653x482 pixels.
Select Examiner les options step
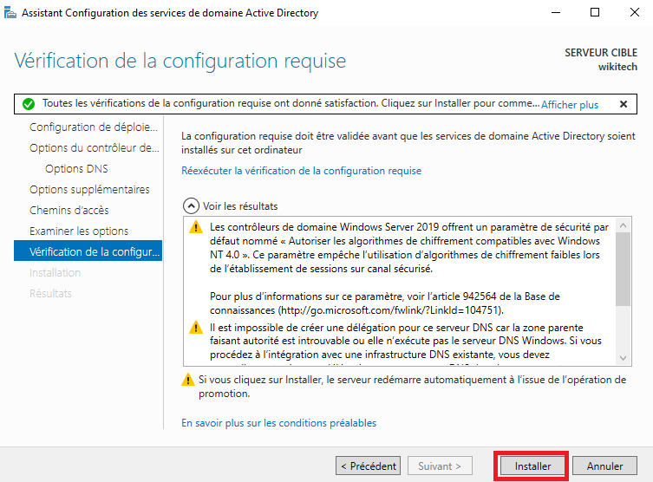pos(79,231)
